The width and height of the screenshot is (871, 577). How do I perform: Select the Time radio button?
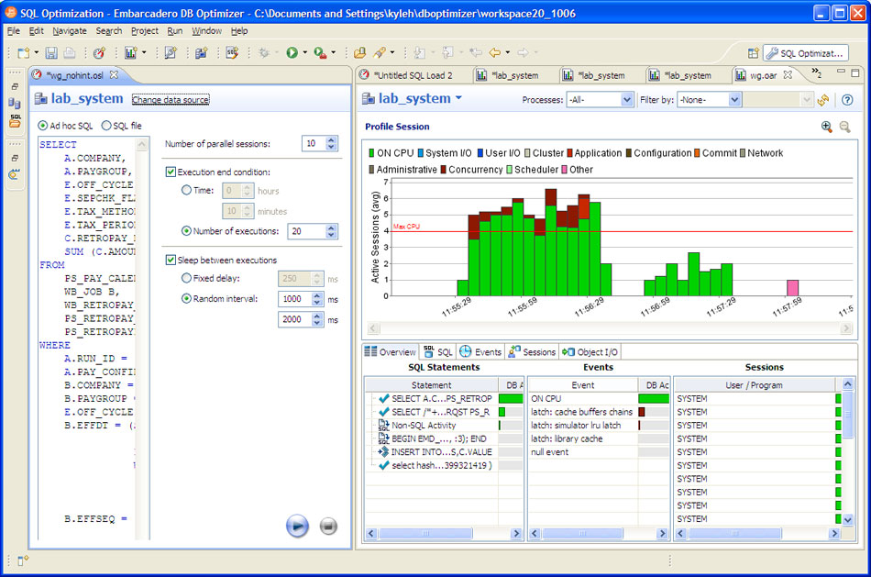pyautogui.click(x=187, y=190)
